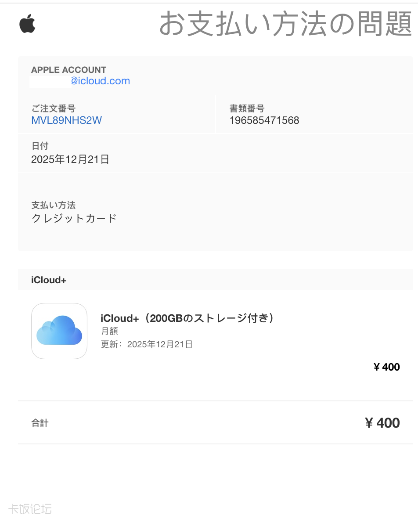Image resolution: width=418 pixels, height=519 pixels.
Task: Open the @icloud.com email address link
Action: coord(100,81)
